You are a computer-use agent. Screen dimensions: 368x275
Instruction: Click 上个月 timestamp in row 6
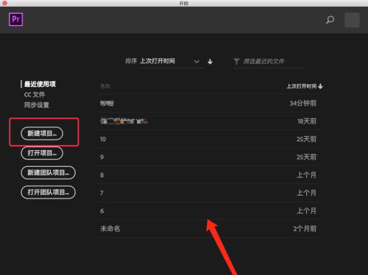coord(306,211)
